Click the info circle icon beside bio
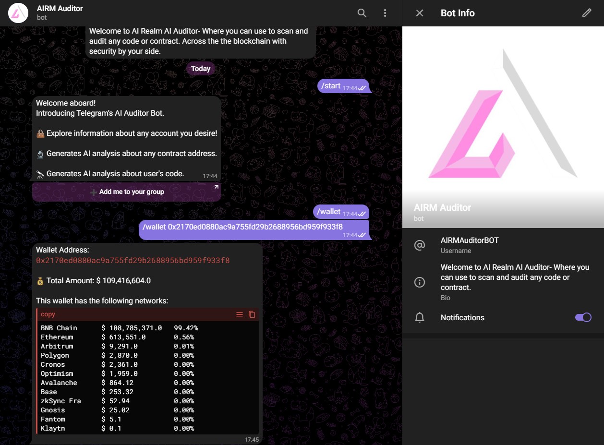Screen dimensions: 604x445 [420, 282]
